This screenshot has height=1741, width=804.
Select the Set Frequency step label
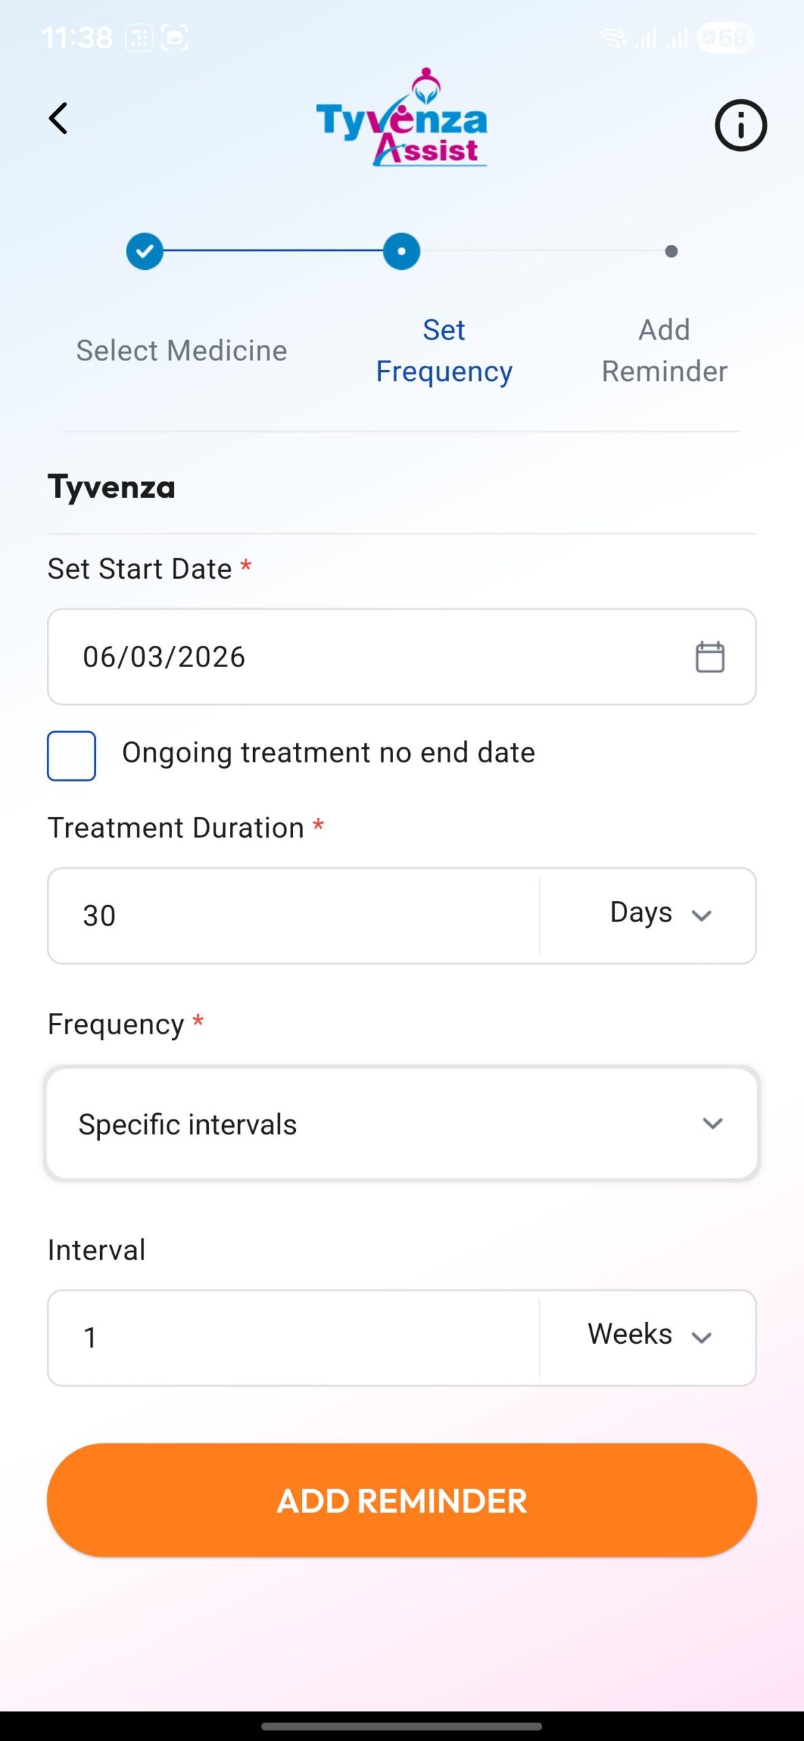[x=444, y=351]
